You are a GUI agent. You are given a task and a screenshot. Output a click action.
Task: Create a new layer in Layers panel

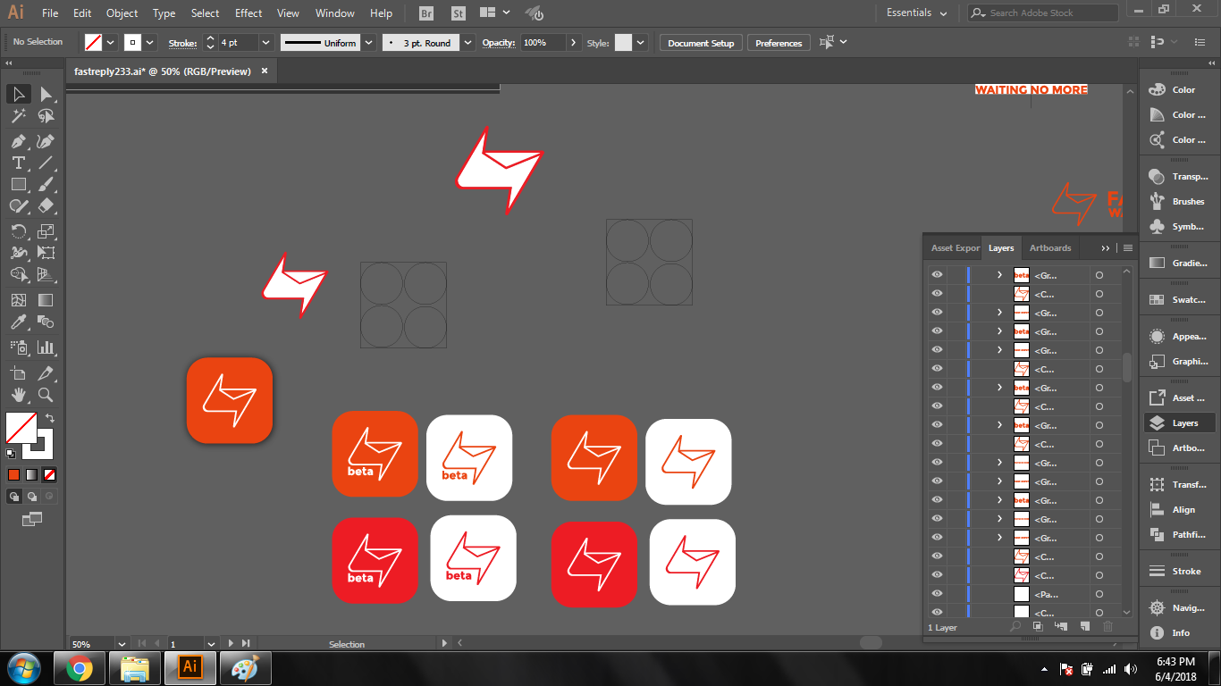click(1085, 627)
